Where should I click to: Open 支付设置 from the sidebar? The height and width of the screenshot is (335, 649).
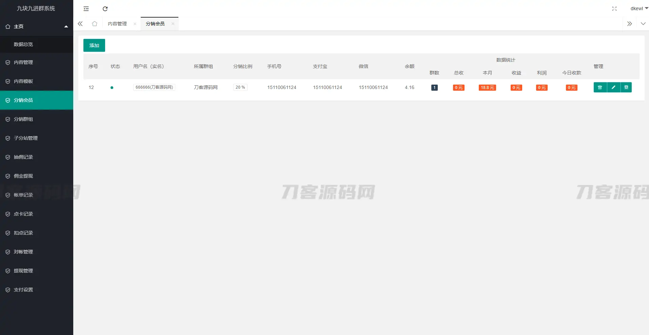pyautogui.click(x=23, y=289)
